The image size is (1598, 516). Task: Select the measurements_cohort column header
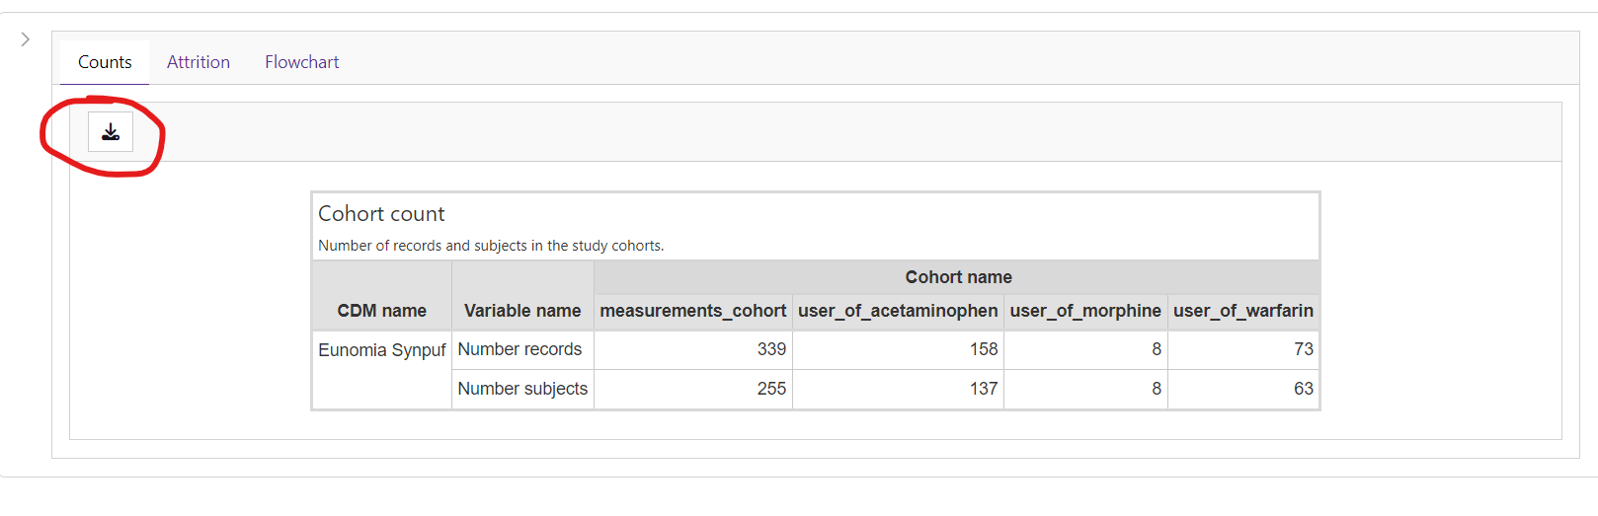692,311
